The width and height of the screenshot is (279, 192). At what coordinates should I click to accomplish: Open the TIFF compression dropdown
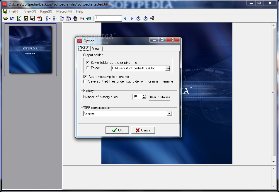pos(169,114)
